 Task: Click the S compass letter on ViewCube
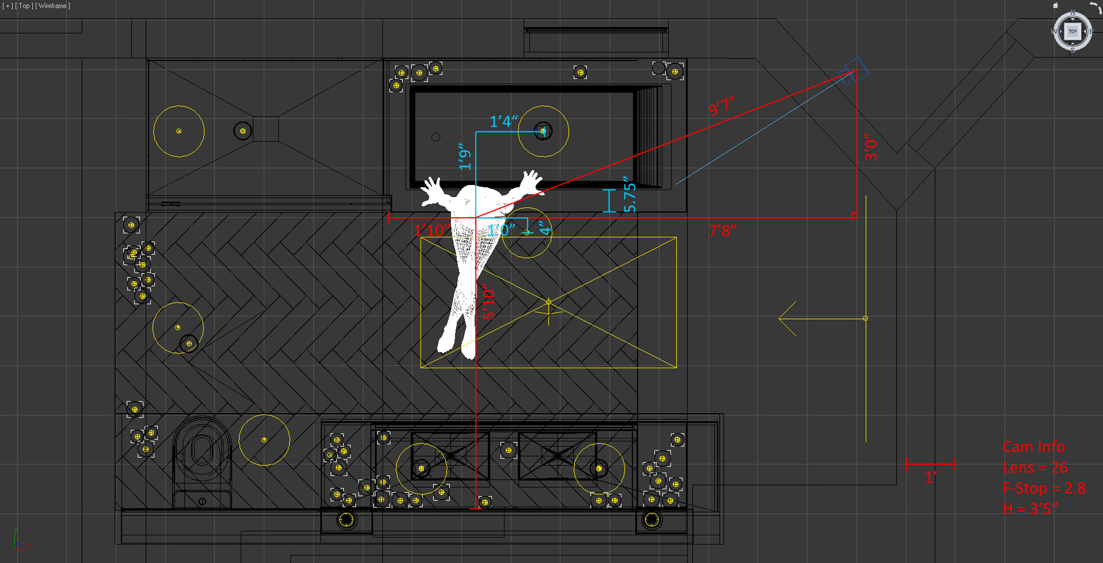pos(1072,51)
